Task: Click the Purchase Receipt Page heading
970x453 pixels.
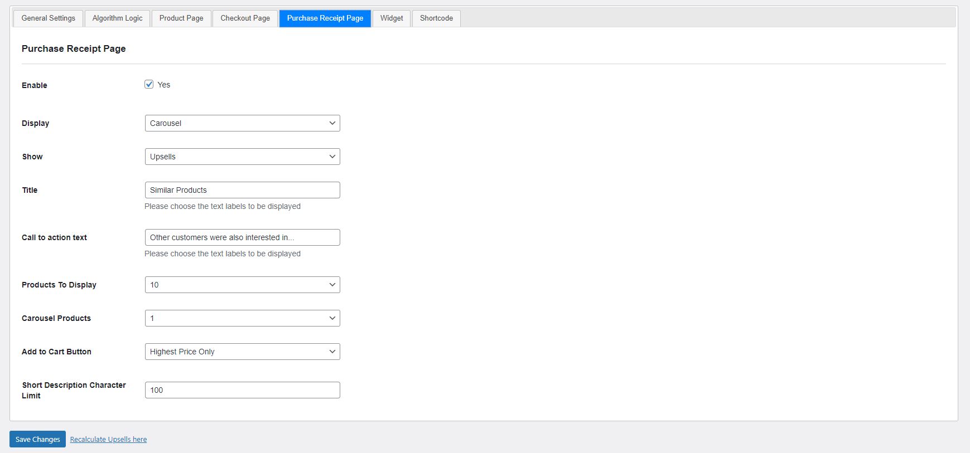Action: [74, 49]
